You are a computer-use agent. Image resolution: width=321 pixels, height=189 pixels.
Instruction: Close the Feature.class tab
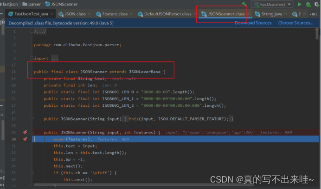[x=131, y=14]
